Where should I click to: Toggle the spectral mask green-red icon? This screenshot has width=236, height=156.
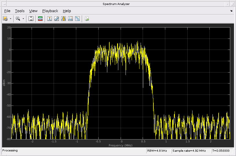pos(40,19)
